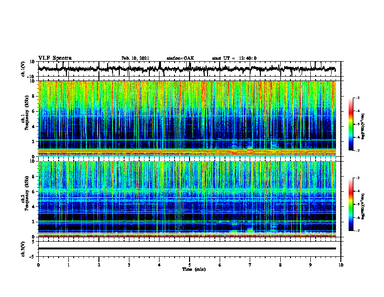Click the ch.2 spectrogram color bar

pyautogui.click(x=351, y=204)
